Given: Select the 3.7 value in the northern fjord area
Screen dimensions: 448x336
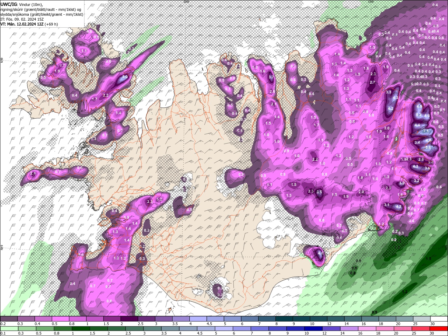Looking at the screenshot, I should (x=271, y=77).
